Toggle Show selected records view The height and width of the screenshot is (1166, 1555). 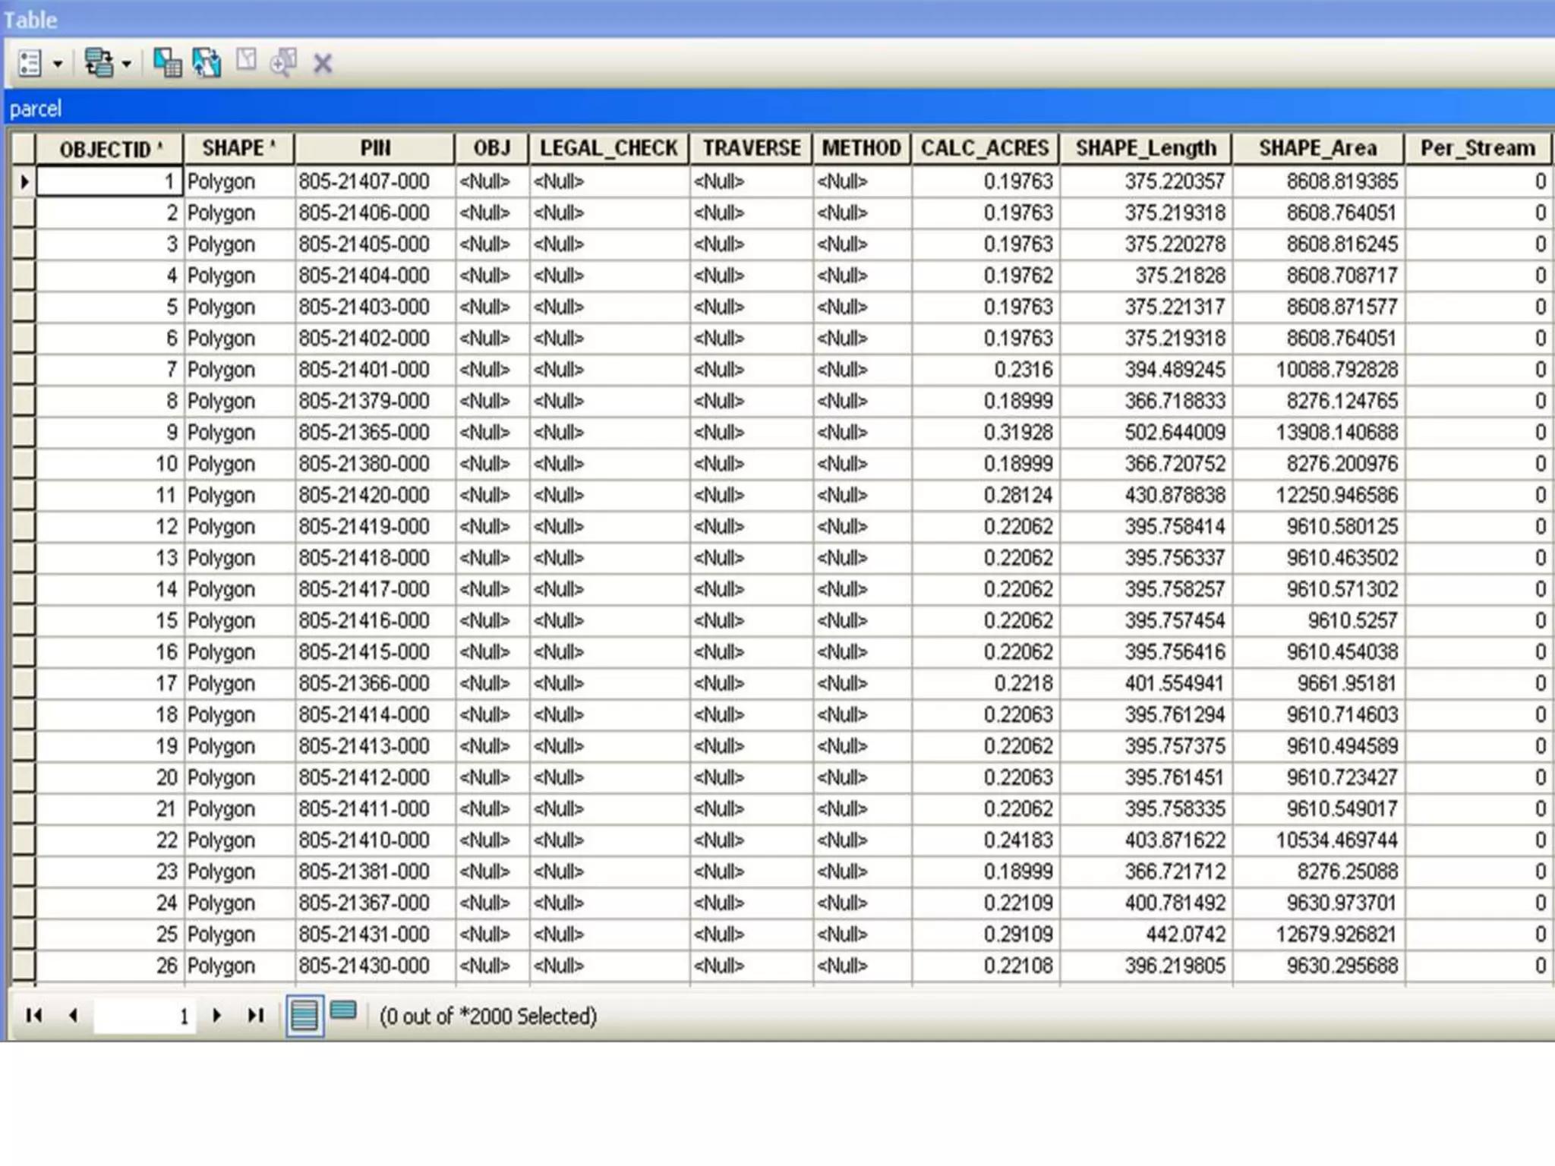click(344, 1010)
